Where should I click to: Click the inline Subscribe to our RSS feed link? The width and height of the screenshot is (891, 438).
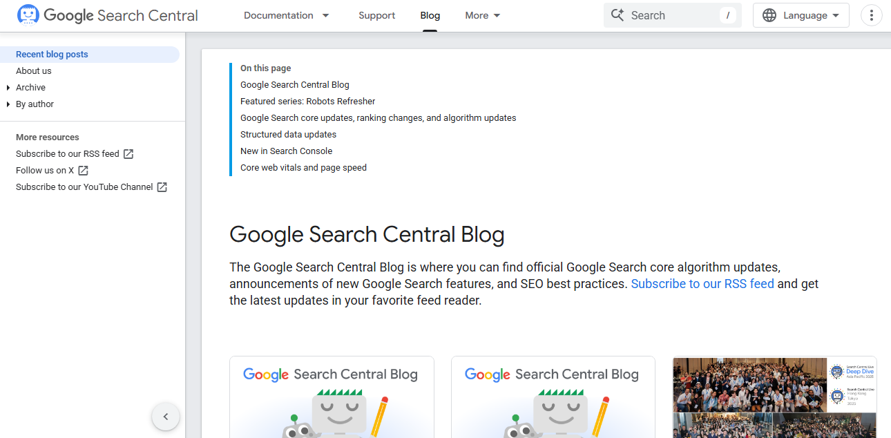702,284
